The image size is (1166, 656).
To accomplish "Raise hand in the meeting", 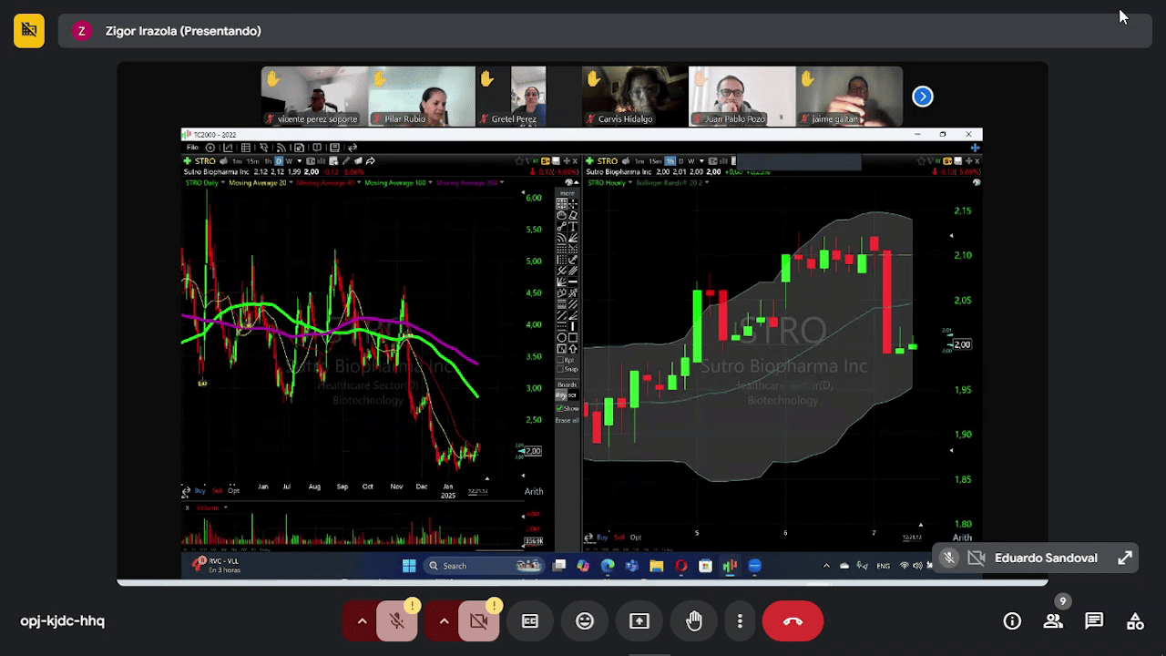I will pos(694,621).
